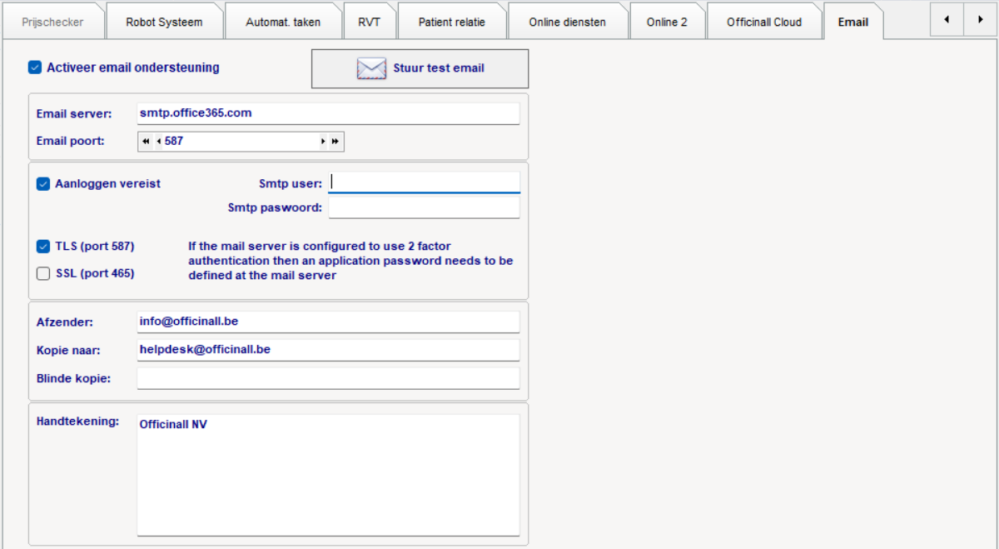The image size is (999, 549).
Task: Click the single-right arrow in Email poort
Action: point(323,142)
